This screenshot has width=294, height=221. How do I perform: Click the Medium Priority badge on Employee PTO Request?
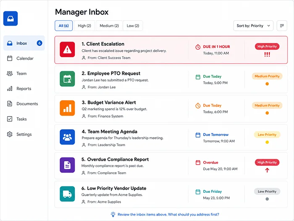[267, 76]
